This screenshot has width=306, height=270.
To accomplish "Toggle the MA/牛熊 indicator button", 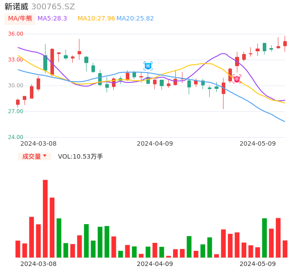I will click(x=20, y=18).
